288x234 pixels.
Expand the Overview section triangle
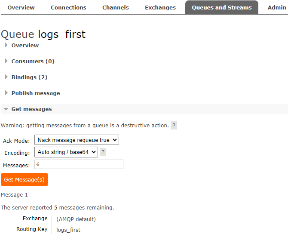6,45
